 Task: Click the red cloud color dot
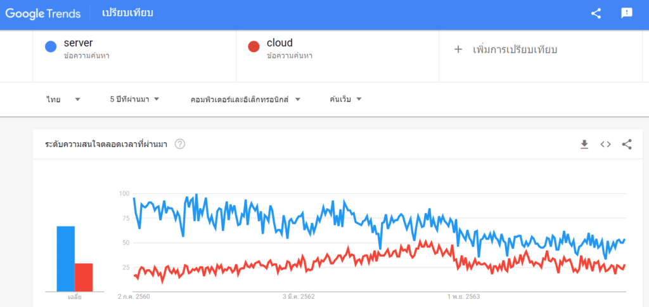pyautogui.click(x=254, y=47)
